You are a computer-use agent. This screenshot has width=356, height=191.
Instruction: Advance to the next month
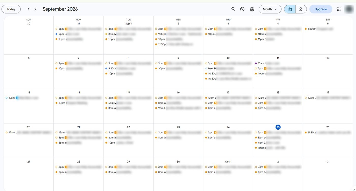(x=35, y=9)
